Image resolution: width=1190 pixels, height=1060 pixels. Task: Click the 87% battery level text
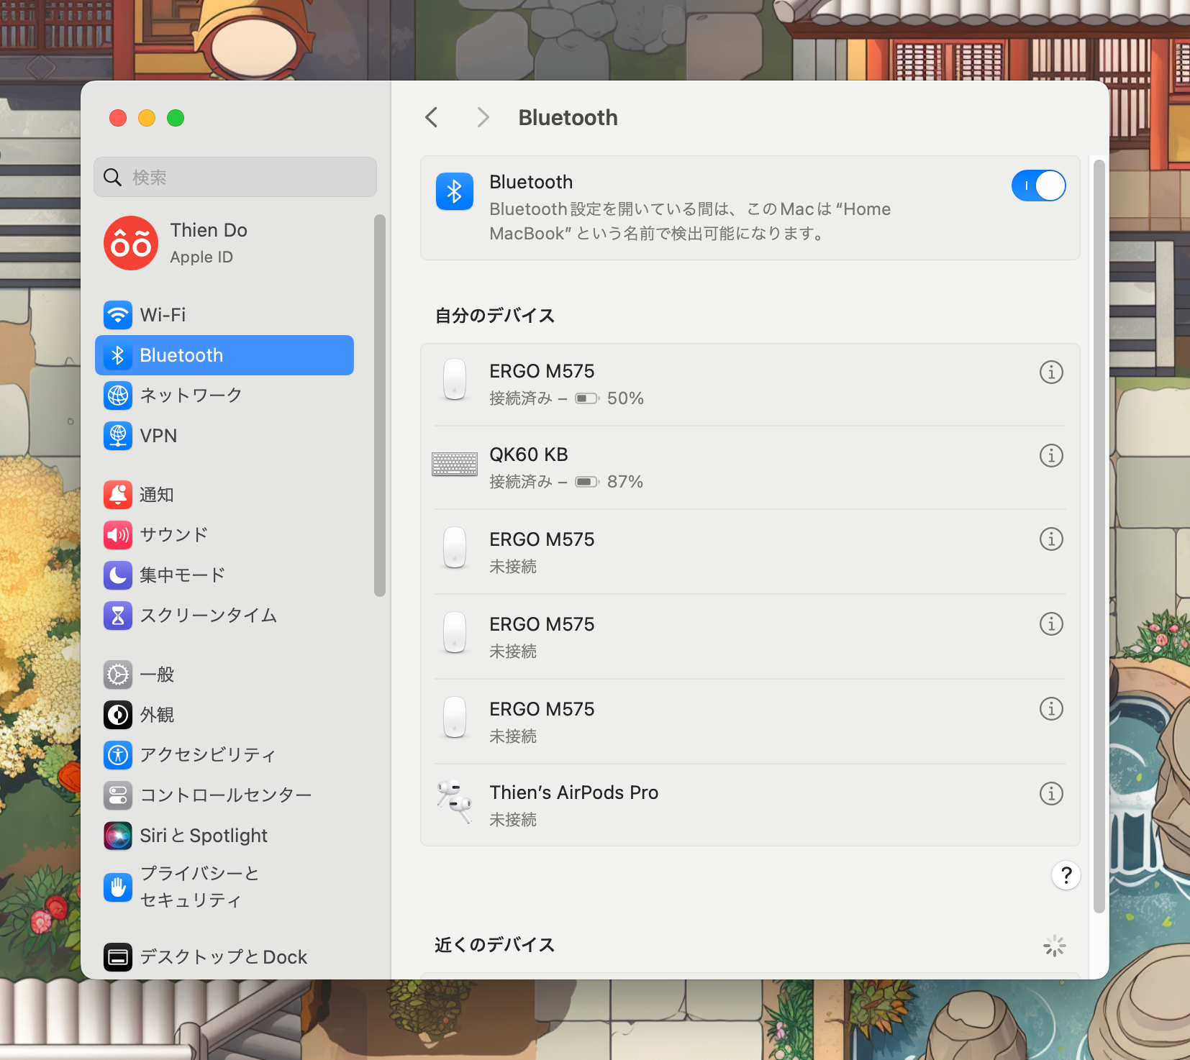point(625,482)
